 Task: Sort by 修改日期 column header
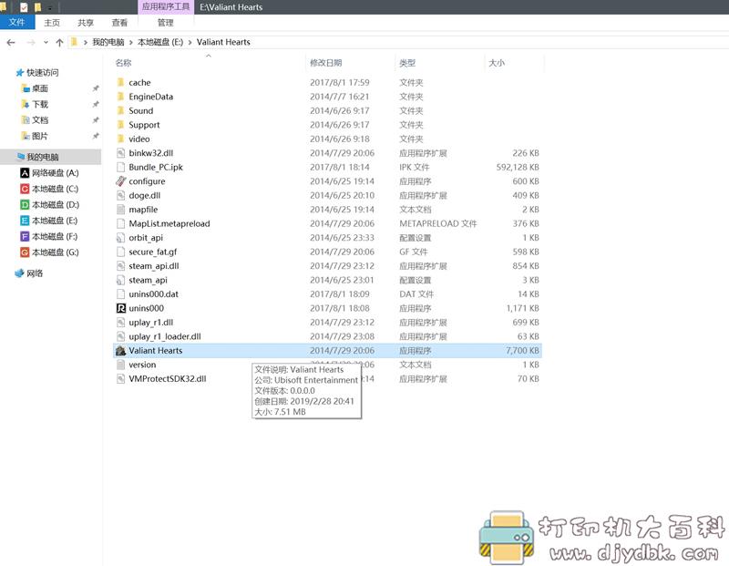click(x=326, y=63)
